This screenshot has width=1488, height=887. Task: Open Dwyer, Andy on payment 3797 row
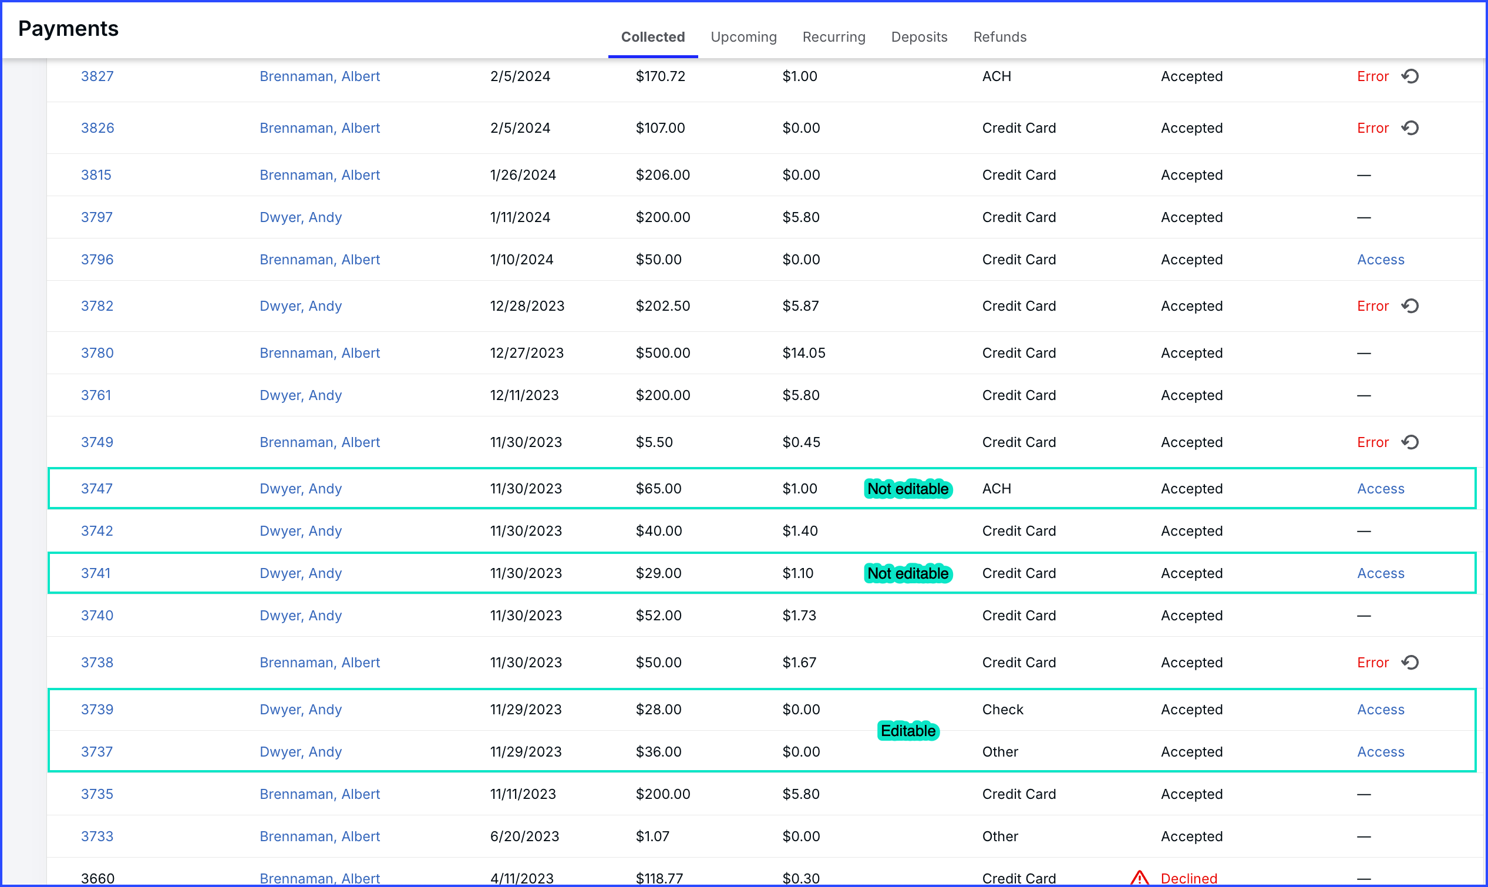[301, 217]
